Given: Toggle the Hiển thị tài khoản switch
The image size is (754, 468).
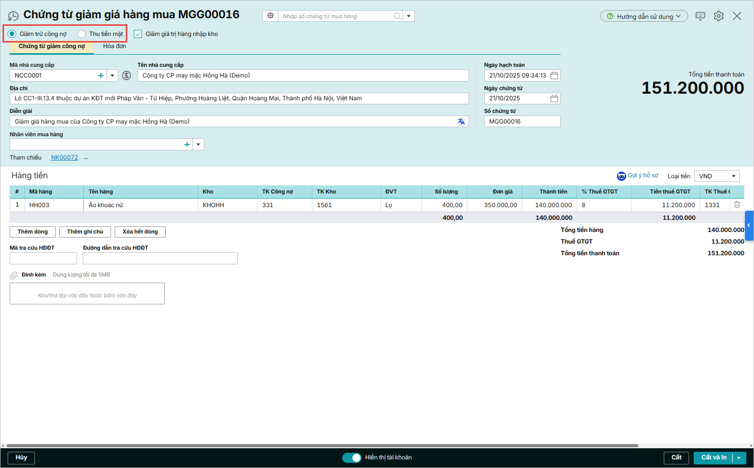Looking at the screenshot, I should click(351, 457).
